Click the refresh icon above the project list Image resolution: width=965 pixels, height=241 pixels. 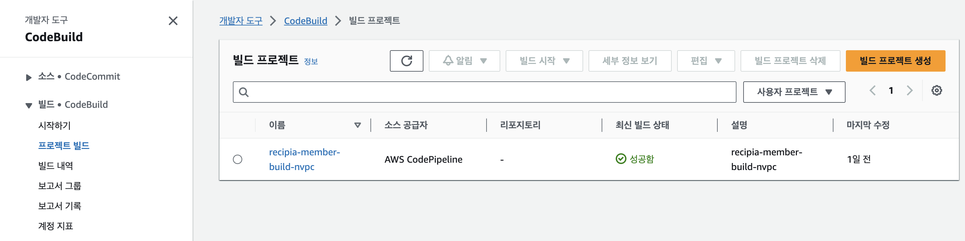tap(407, 61)
